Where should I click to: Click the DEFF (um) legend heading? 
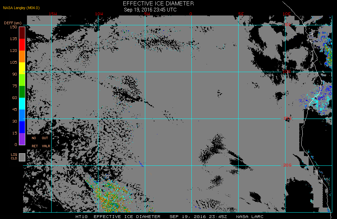click(x=13, y=23)
